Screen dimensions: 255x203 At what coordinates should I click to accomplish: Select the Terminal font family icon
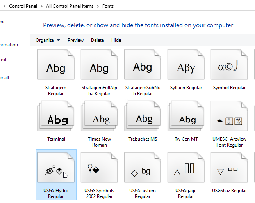click(56, 116)
